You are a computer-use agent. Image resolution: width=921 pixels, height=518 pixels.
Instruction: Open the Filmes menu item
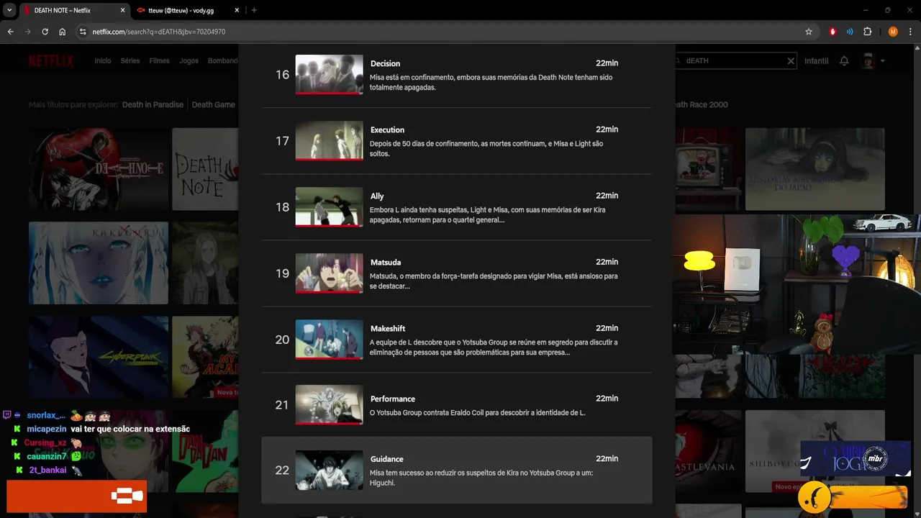159,60
